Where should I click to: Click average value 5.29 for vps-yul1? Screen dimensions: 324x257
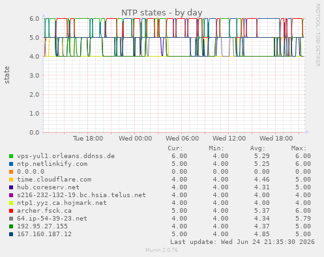[x=262, y=156]
